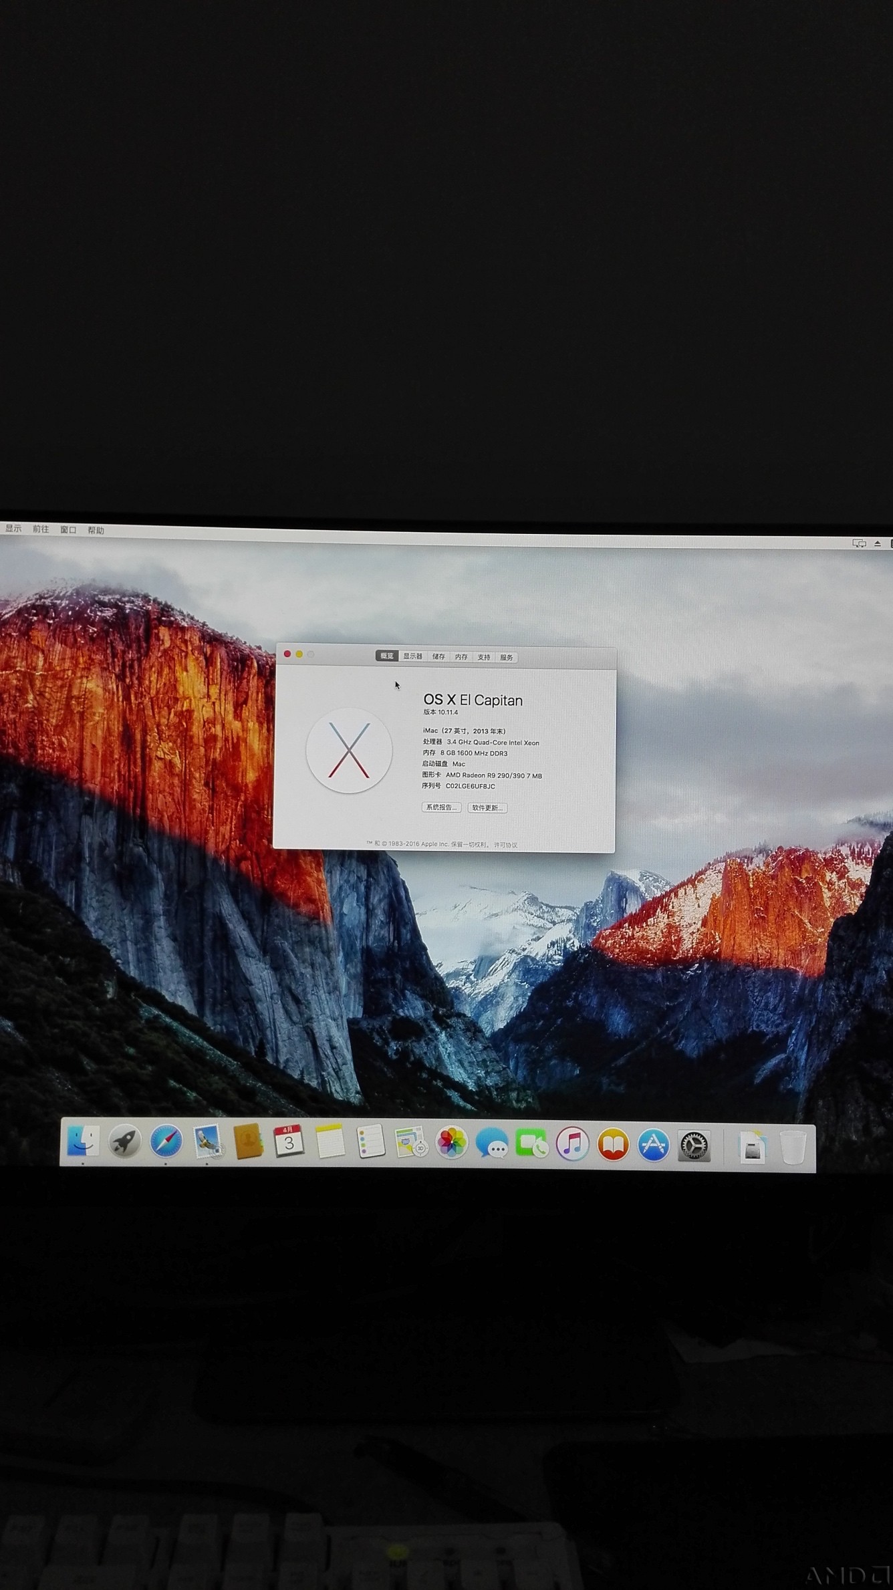This screenshot has width=893, height=1590.
Task: Open iBooks orange book icon
Action: (x=613, y=1144)
